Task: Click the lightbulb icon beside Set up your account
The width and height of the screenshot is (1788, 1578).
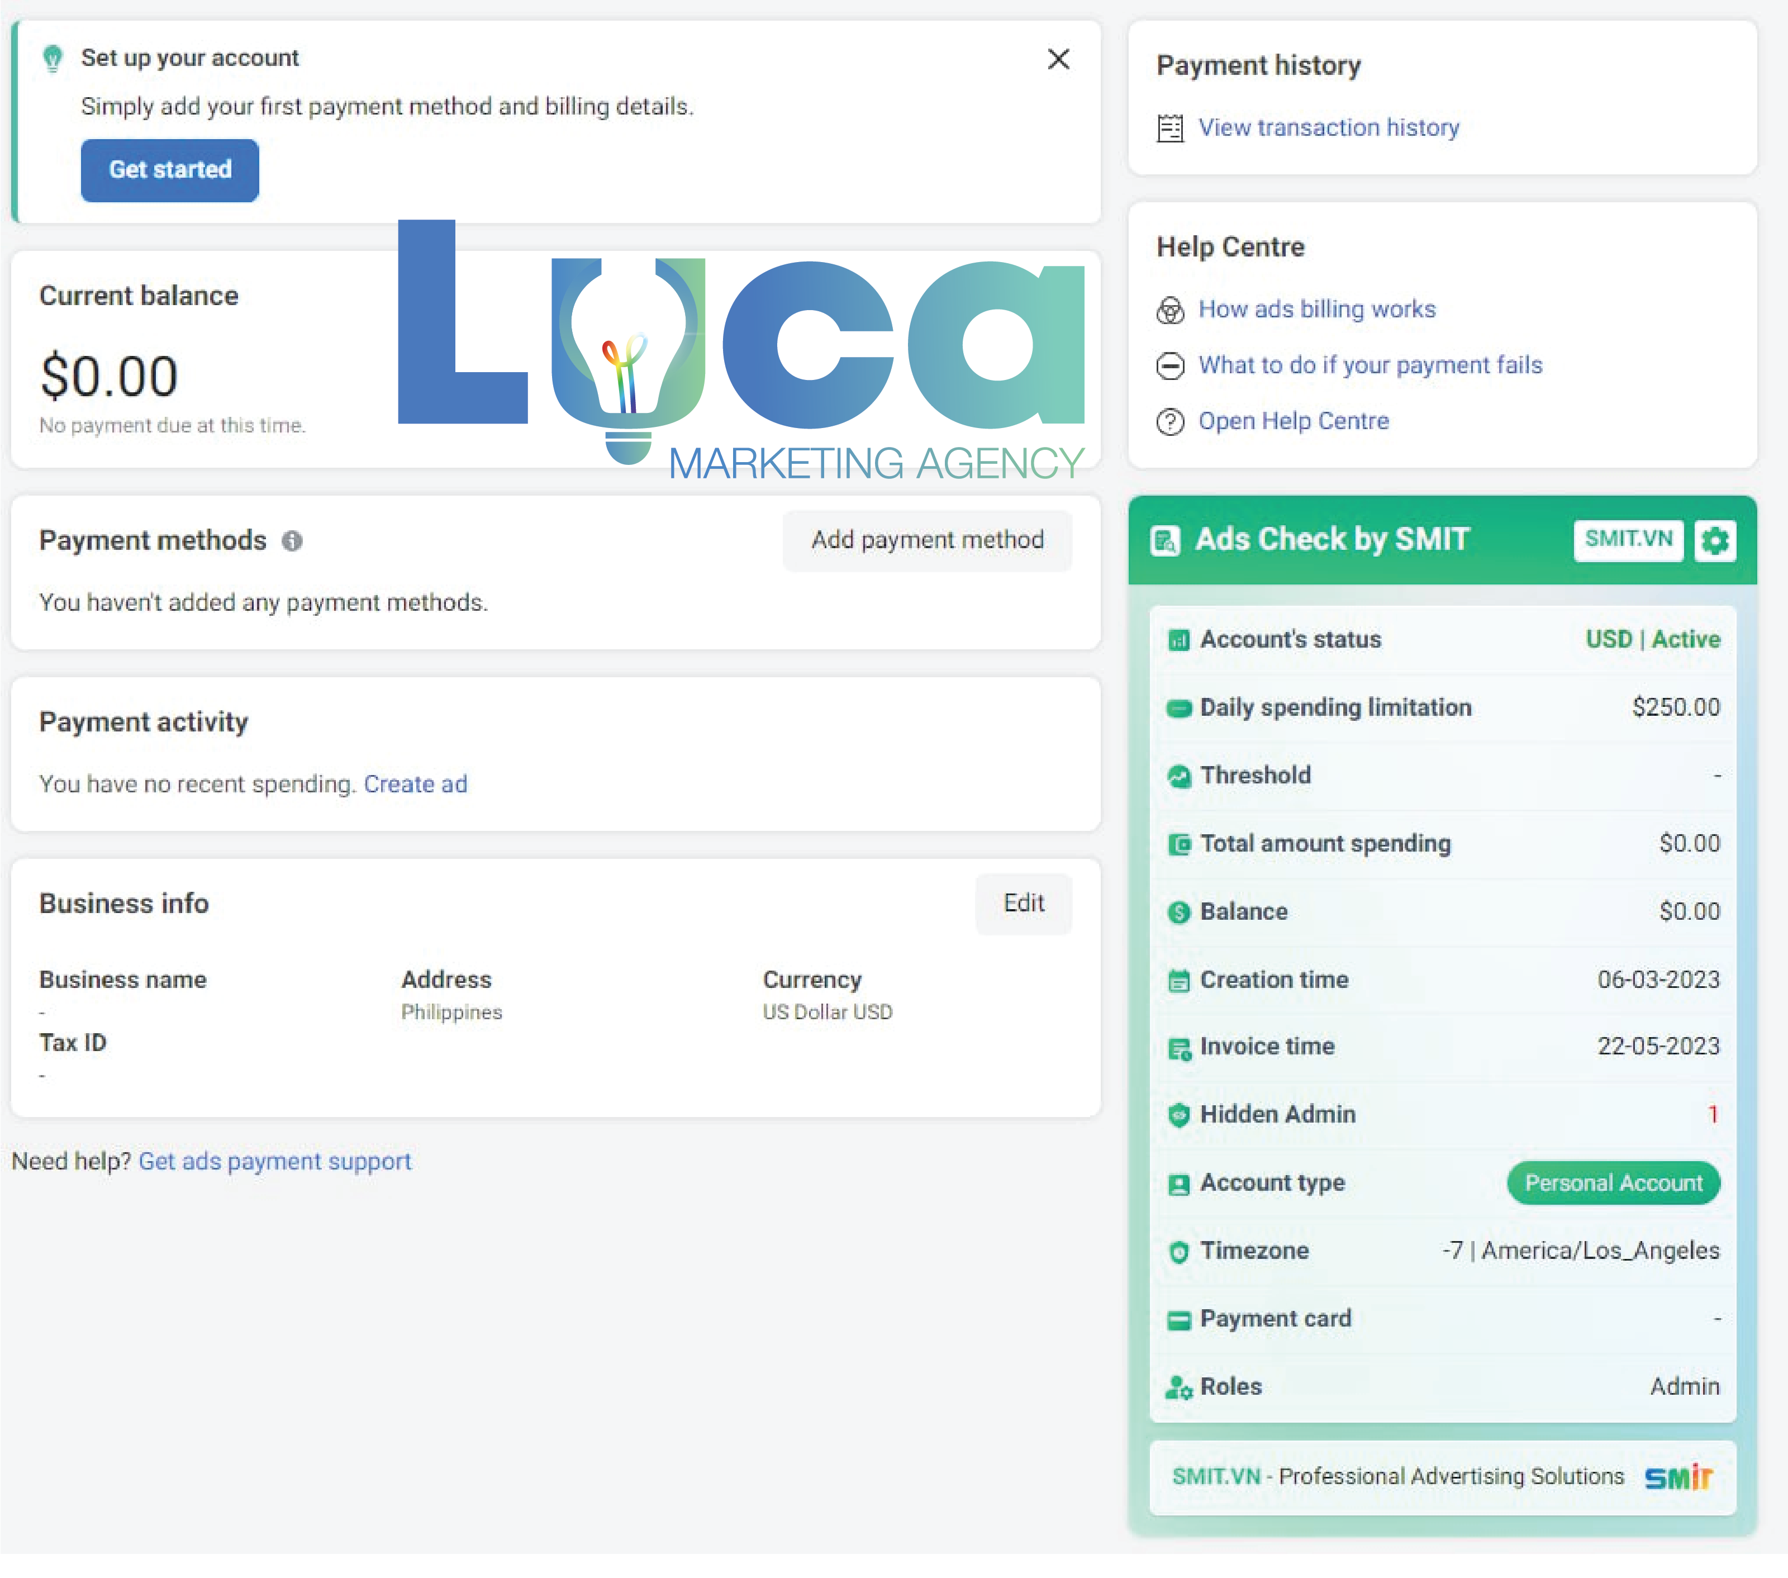Action: tap(53, 59)
